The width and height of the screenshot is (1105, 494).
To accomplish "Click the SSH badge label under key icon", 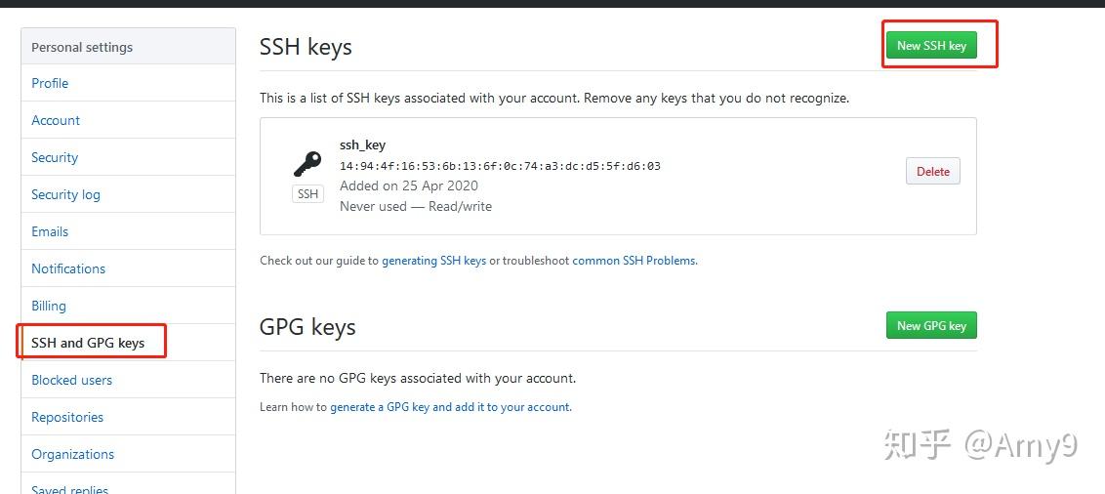I will coord(307,194).
